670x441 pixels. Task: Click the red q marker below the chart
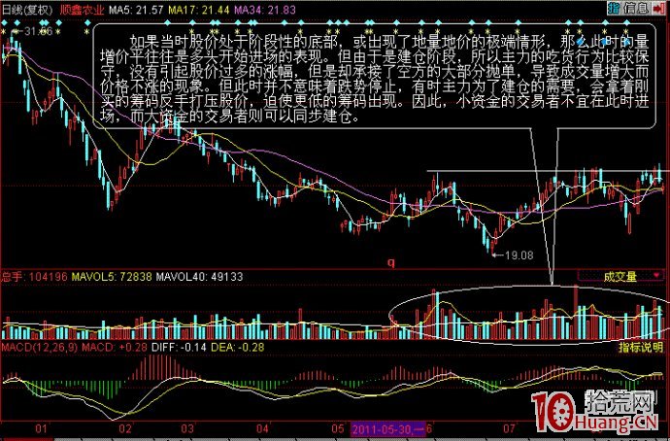coord(391,262)
